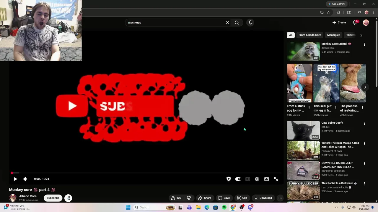Show more filter chips with right arrow

pyautogui.click(x=361, y=35)
